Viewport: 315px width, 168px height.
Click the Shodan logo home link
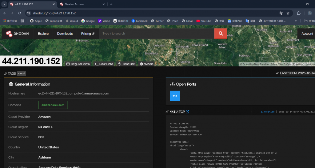(x=17, y=34)
